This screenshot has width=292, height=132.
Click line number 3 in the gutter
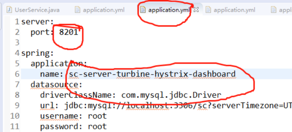point(17,43)
